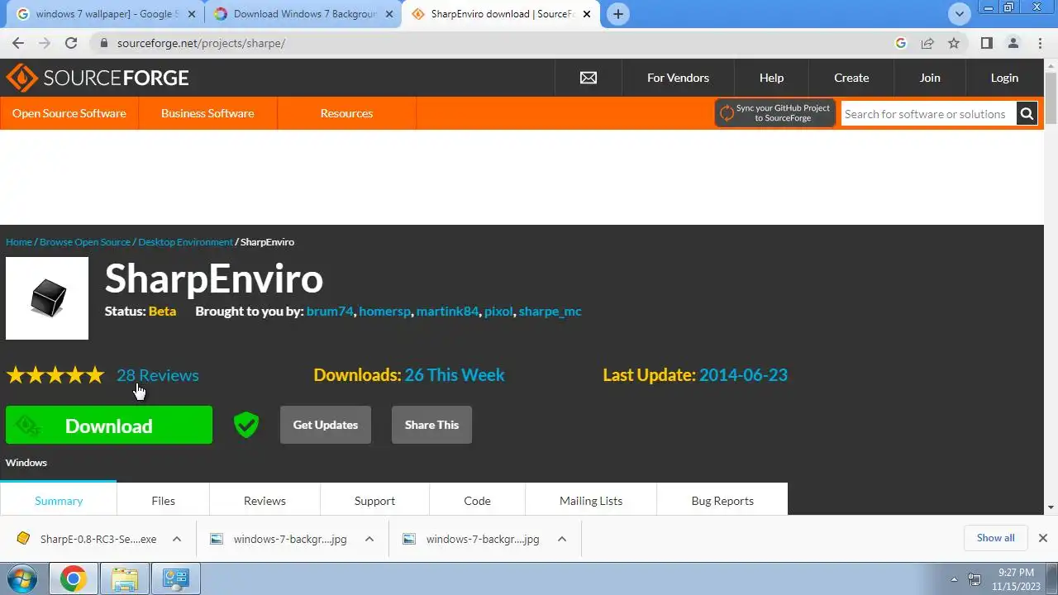Go back with the browser back arrow
The height and width of the screenshot is (595, 1058).
coord(18,43)
